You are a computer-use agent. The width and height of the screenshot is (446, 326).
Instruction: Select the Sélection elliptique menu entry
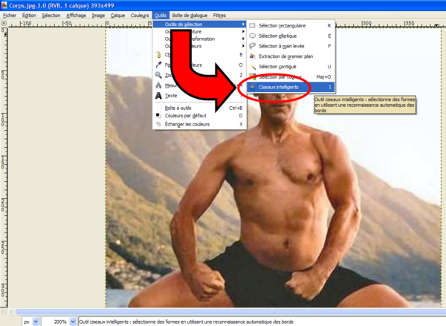coord(291,36)
